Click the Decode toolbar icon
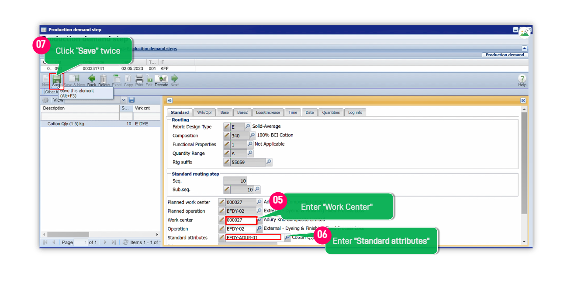This screenshot has width=581, height=286. pyautogui.click(x=162, y=79)
